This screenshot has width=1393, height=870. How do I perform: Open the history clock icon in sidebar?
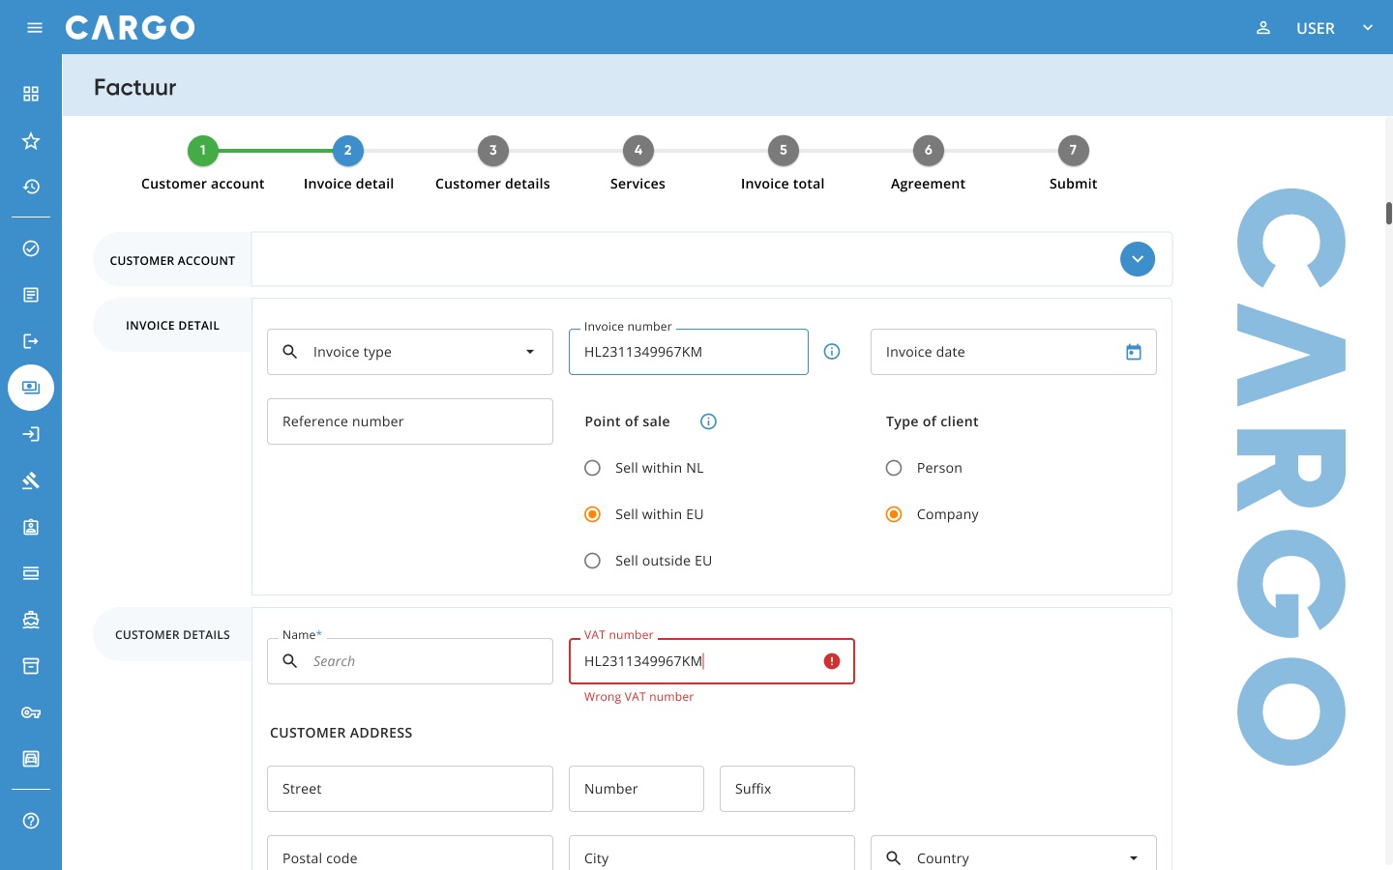pyautogui.click(x=31, y=187)
